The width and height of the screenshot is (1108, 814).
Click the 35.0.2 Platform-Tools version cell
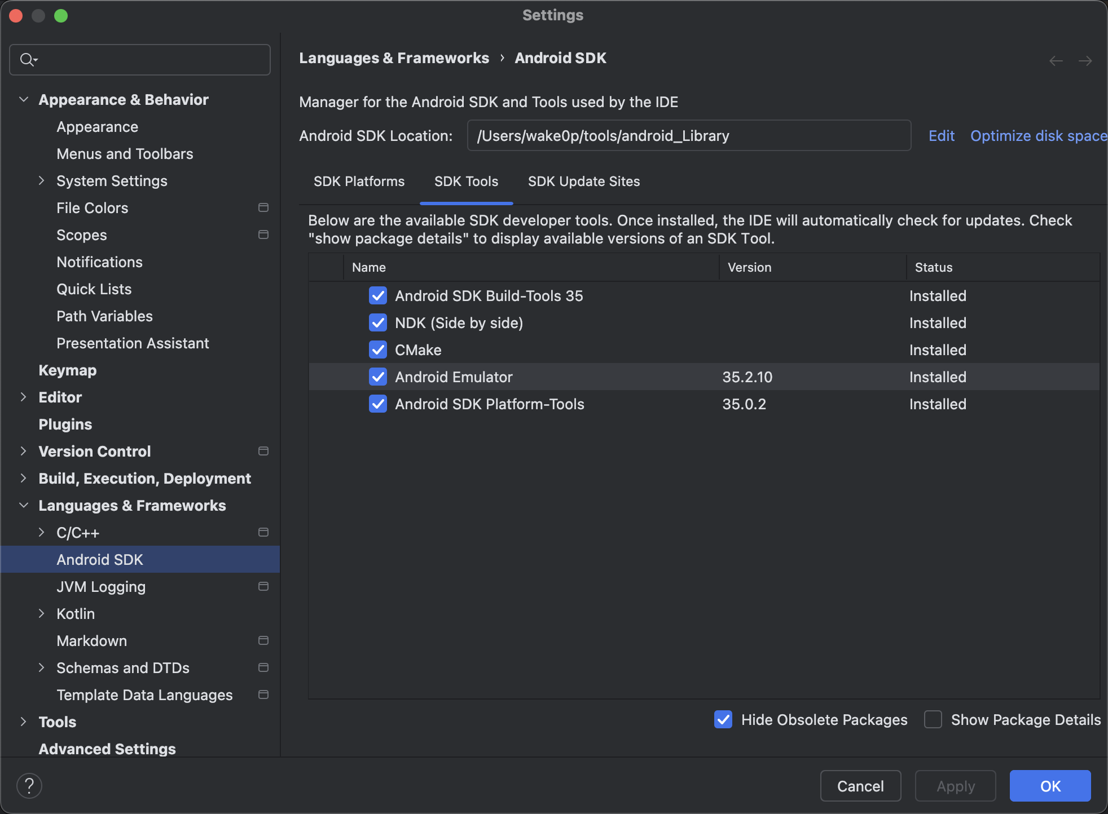click(x=744, y=404)
